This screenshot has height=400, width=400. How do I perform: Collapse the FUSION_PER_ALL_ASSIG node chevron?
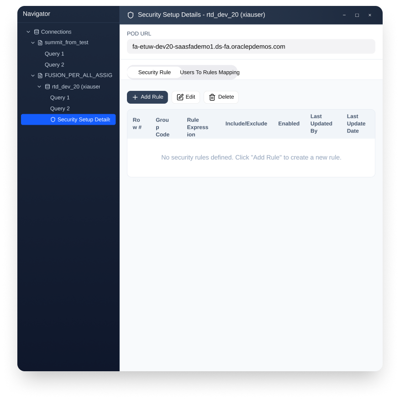(x=33, y=75)
